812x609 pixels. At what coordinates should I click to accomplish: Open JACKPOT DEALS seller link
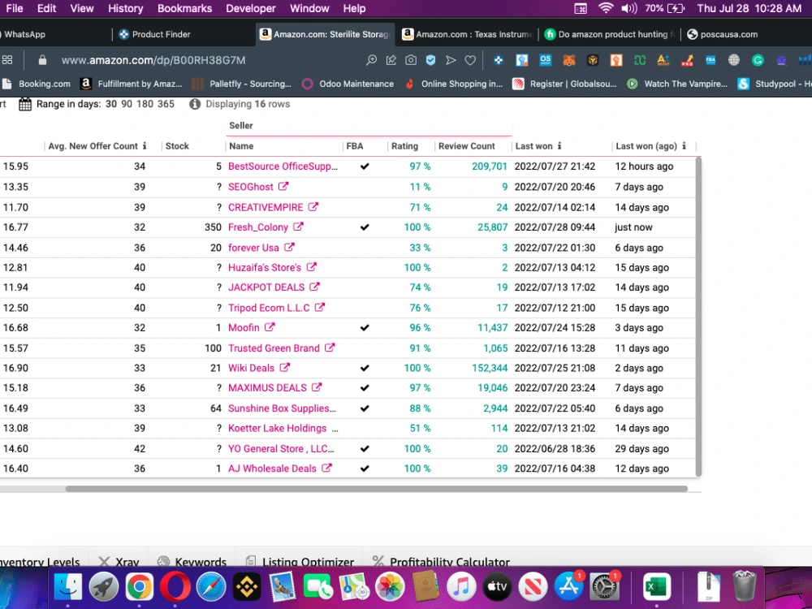pyautogui.click(x=266, y=287)
